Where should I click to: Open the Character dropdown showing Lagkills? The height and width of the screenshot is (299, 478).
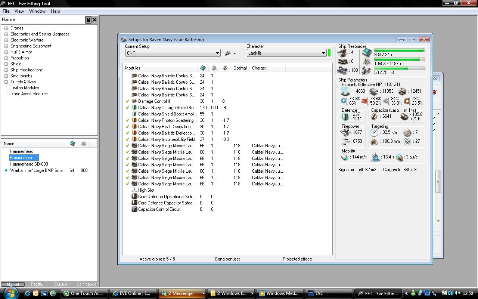tap(286, 53)
